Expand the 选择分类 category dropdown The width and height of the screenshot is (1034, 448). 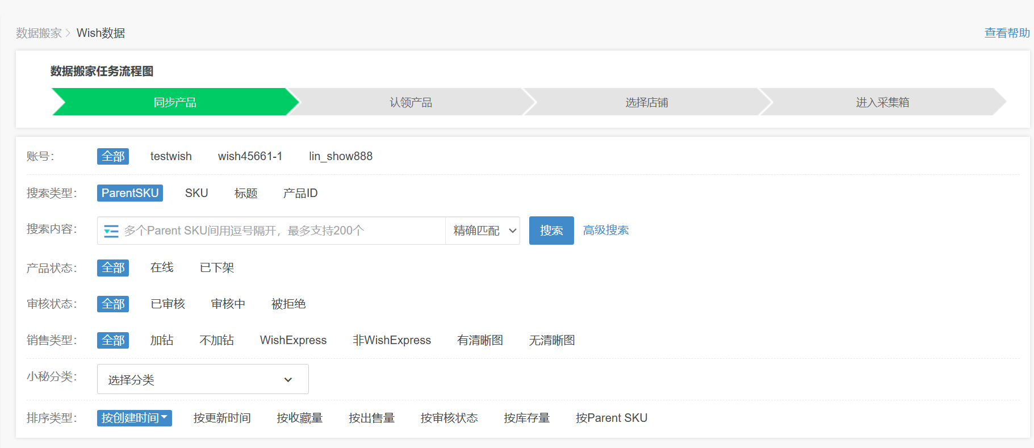coord(203,379)
